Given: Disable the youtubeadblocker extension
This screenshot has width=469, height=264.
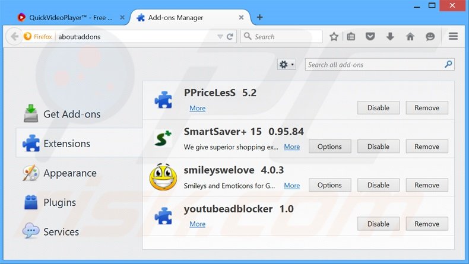Looking at the screenshot, I should coord(378,224).
